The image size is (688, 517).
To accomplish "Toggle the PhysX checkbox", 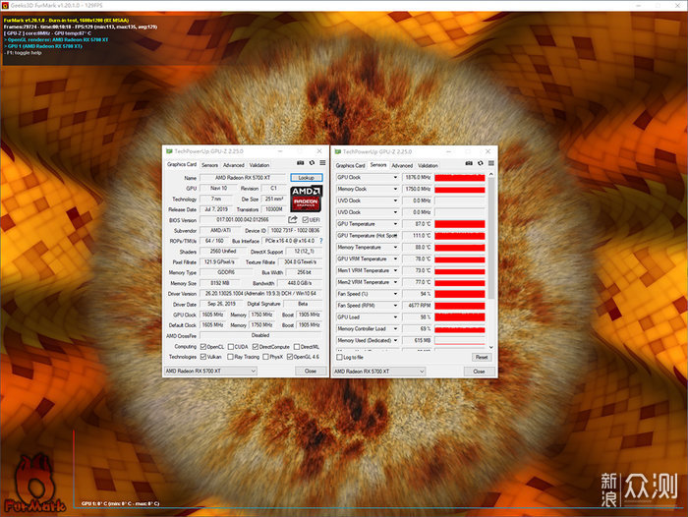I will (x=265, y=357).
